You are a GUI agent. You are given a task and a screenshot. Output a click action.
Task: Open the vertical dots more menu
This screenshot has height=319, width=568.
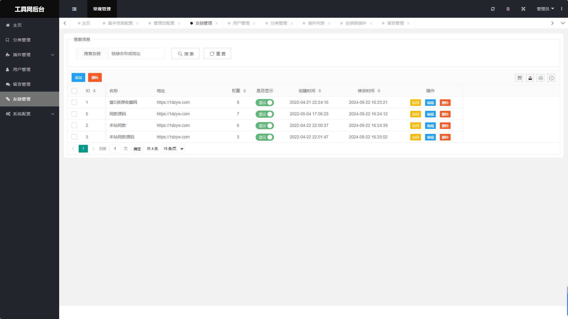pos(561,9)
